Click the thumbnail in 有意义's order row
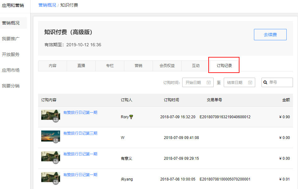Viewport: 298px width, 189px height. [51, 156]
